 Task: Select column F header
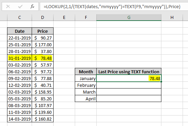coord(86,18)
